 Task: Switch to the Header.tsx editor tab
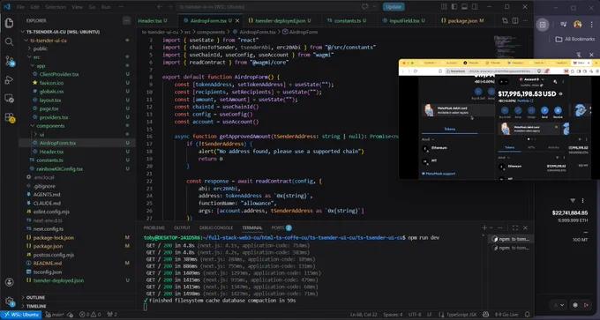[153, 20]
